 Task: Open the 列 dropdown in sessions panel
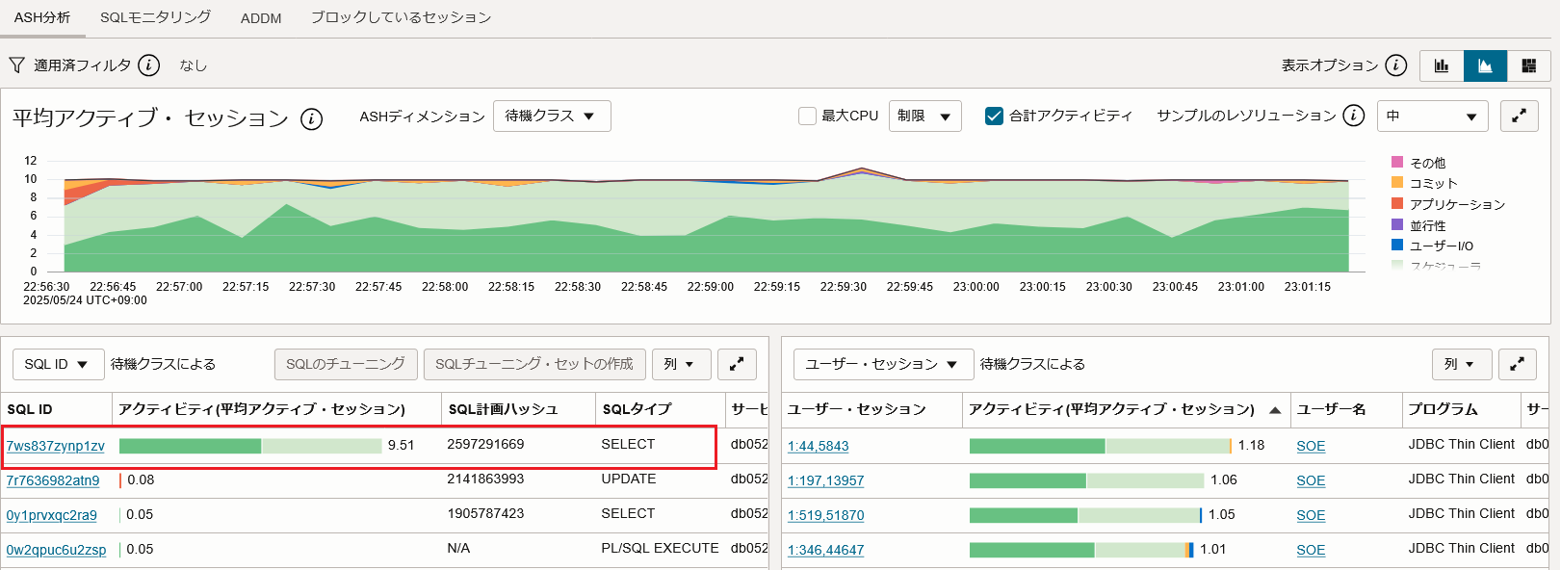pos(1461,364)
